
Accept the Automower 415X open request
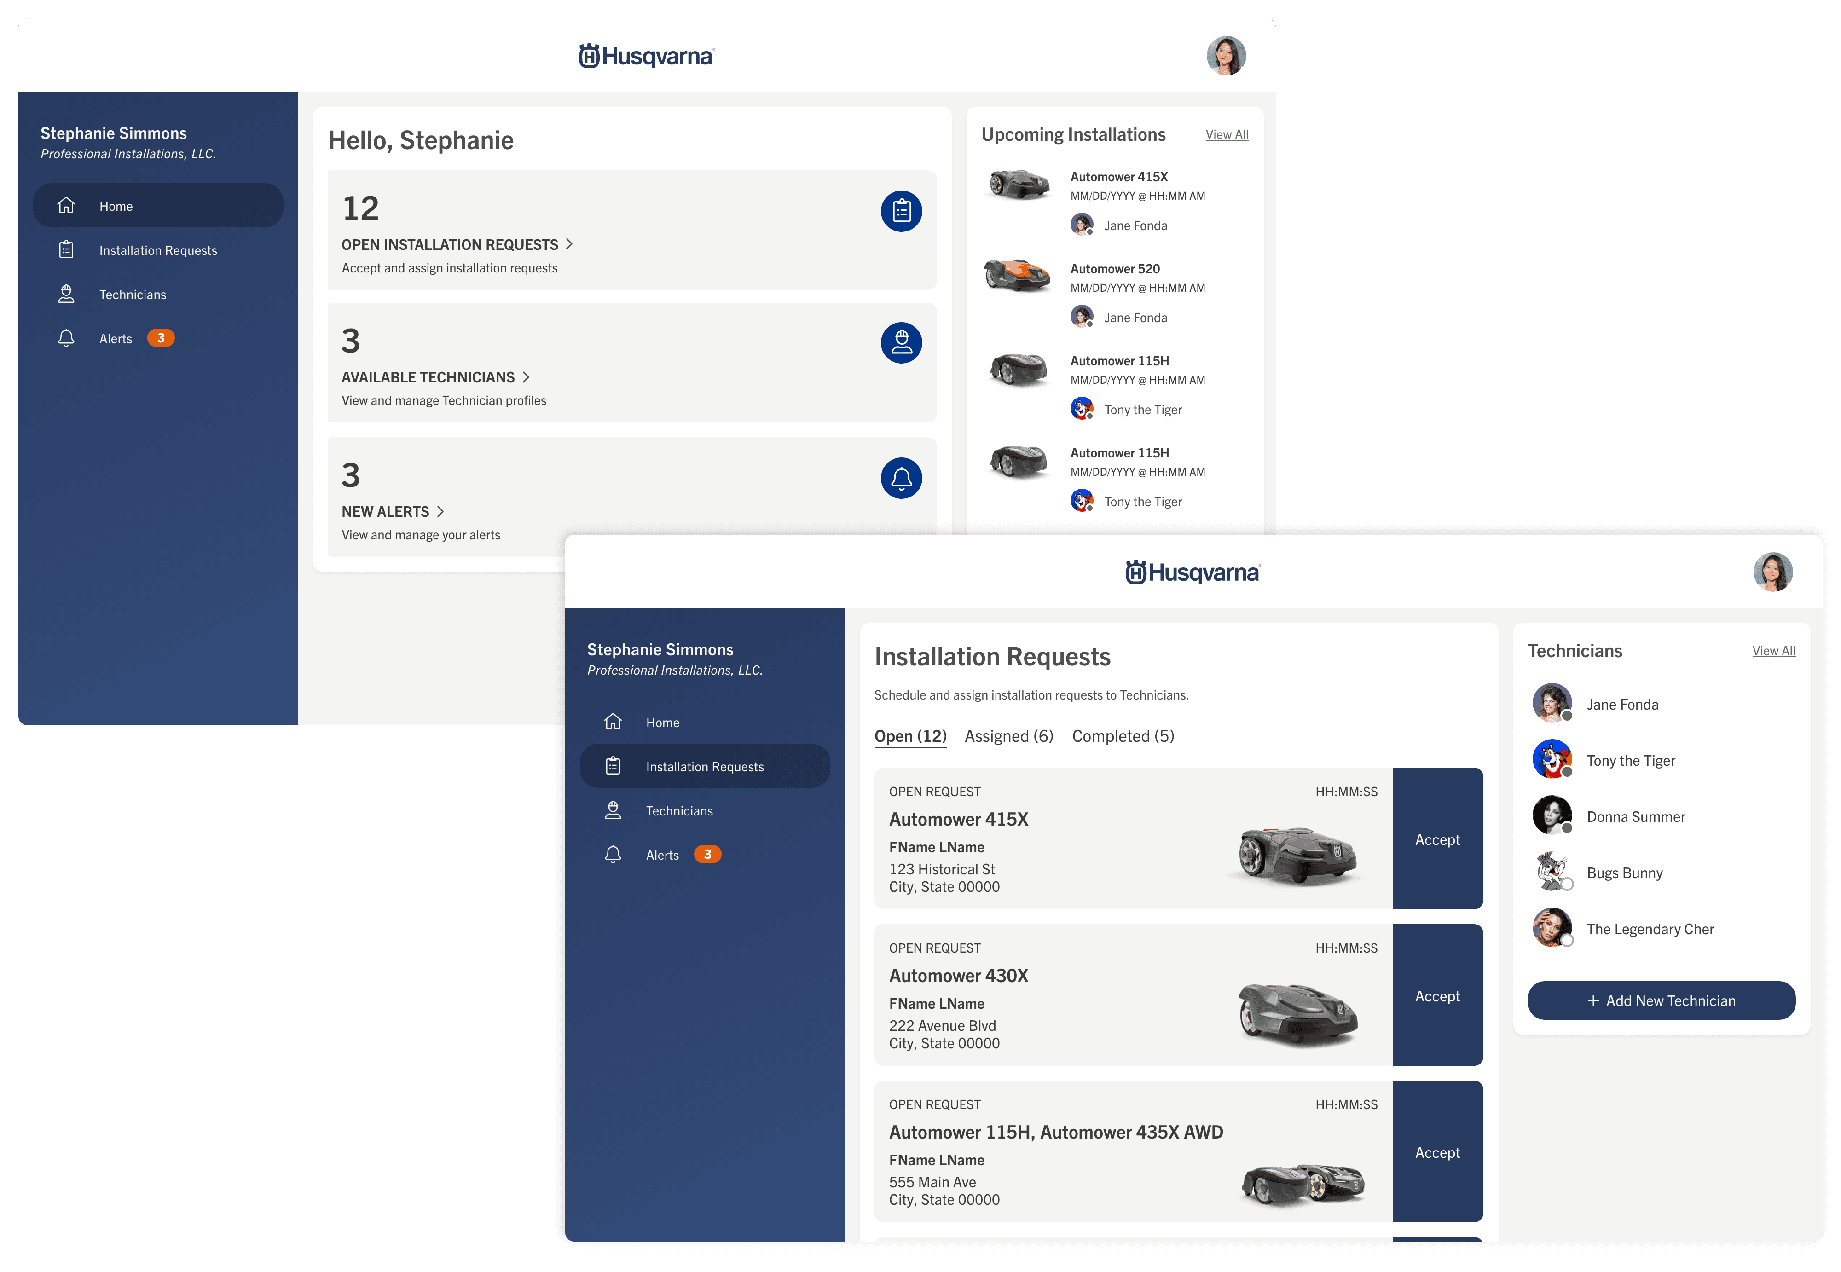pyautogui.click(x=1437, y=839)
